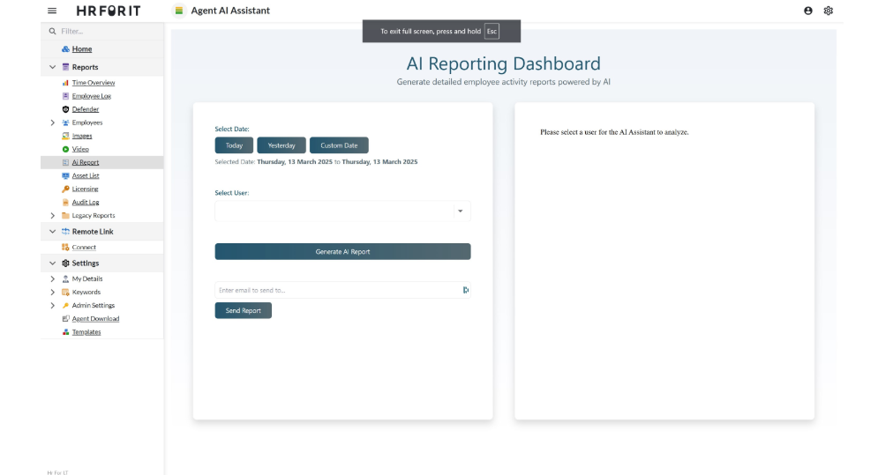893x475 pixels.
Task: Expand the Admin Settings tree node
Action: (52, 306)
